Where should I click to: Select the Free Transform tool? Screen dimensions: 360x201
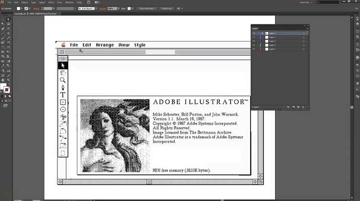(9, 52)
